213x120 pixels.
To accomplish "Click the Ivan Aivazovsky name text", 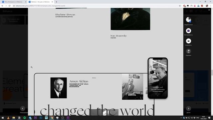I will pyautogui.click(x=118, y=36).
